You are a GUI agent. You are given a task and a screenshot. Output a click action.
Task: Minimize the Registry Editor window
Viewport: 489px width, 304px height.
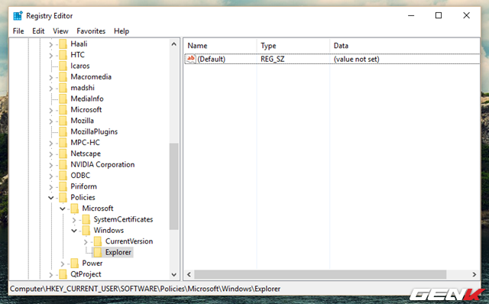click(x=411, y=15)
